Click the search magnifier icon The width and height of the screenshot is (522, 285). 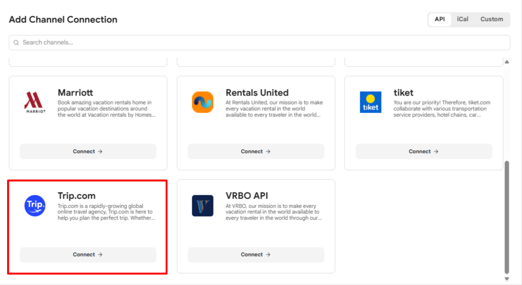16,43
